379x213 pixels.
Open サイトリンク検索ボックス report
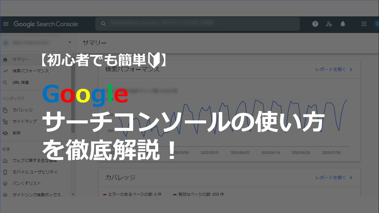pyautogui.click(x=37, y=195)
